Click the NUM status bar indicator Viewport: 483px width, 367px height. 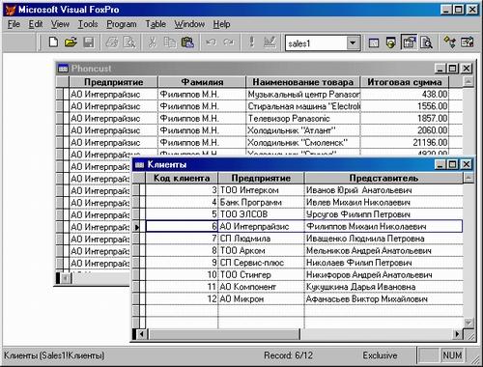click(452, 355)
